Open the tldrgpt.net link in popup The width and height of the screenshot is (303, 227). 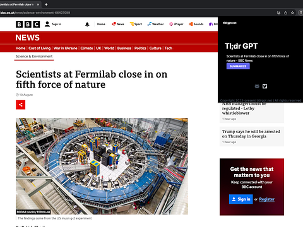[x=230, y=23]
